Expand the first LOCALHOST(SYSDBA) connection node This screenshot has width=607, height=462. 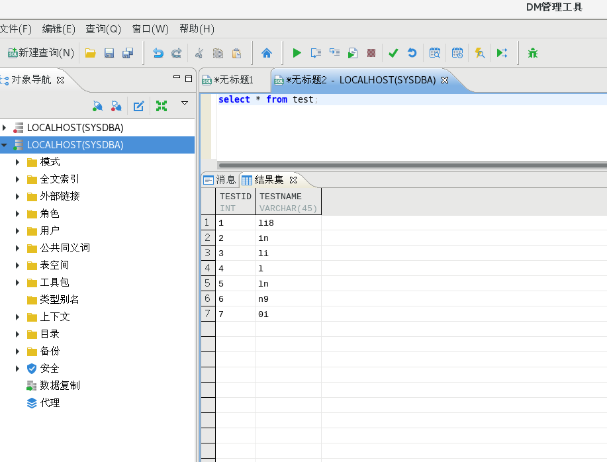[4, 127]
